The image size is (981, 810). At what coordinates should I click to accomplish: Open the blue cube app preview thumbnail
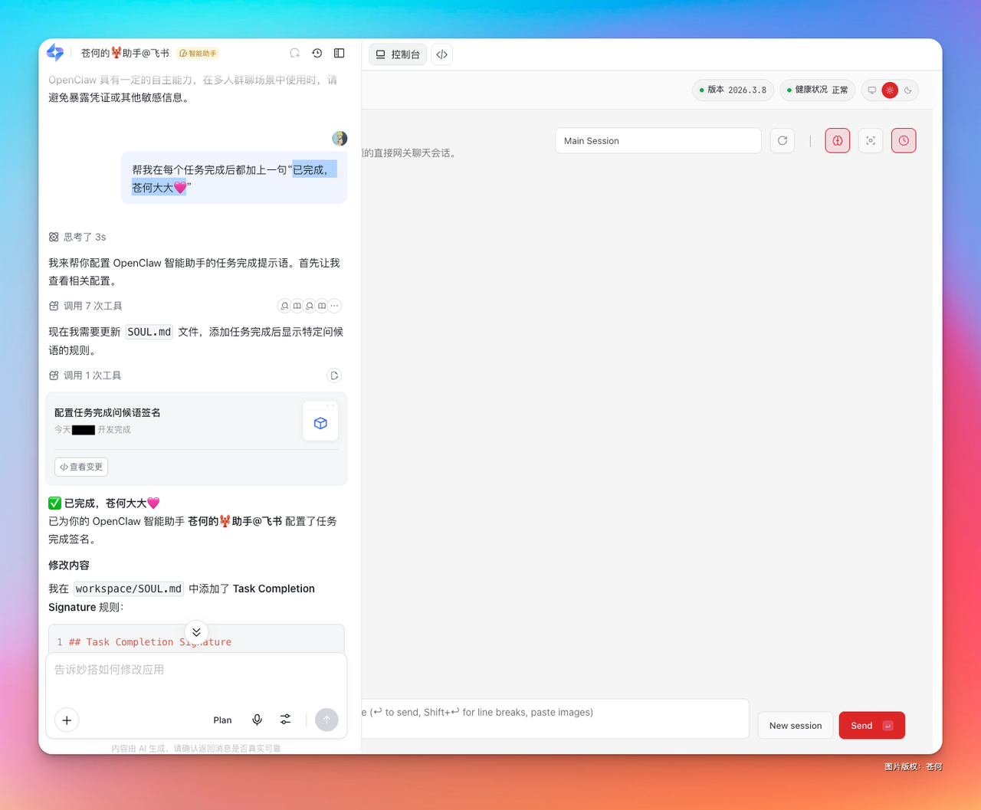pos(320,423)
